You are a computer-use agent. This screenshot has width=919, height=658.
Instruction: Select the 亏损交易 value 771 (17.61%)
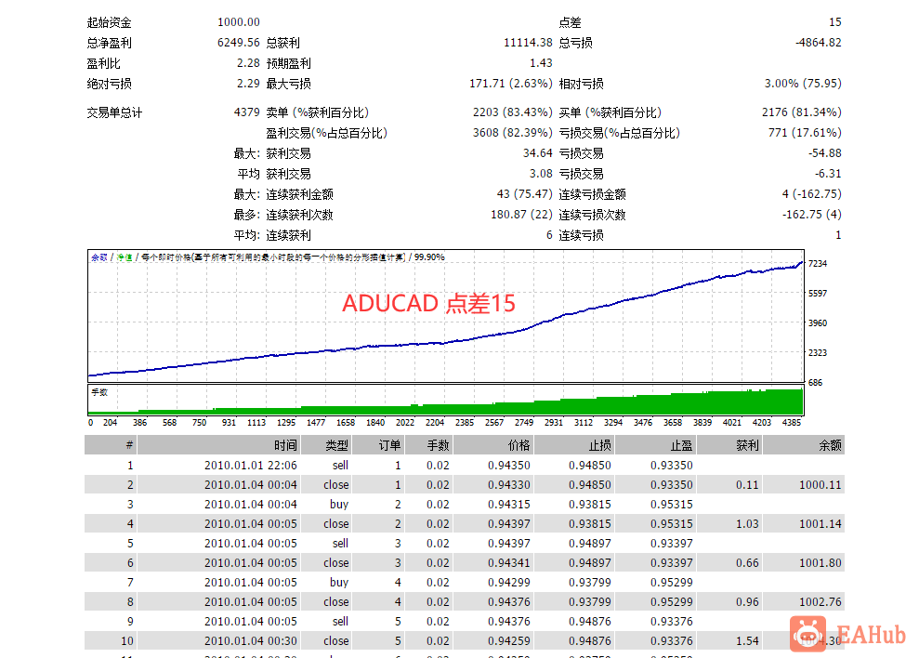click(x=805, y=133)
